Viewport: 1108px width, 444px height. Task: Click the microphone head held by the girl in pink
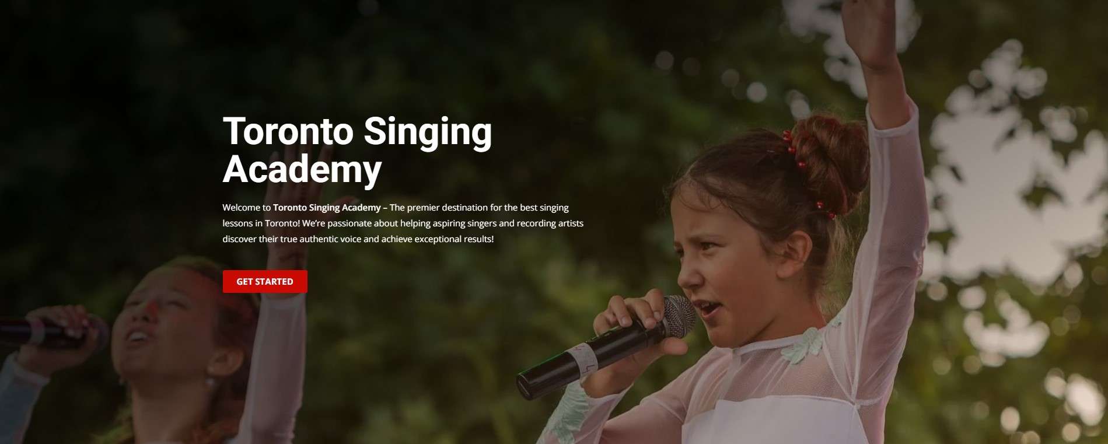point(678,316)
